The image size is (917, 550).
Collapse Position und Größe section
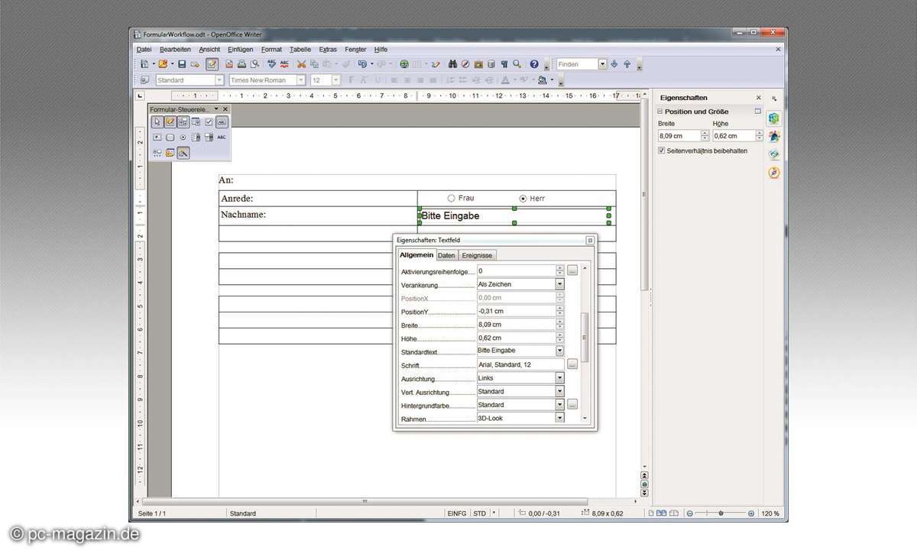click(x=659, y=112)
